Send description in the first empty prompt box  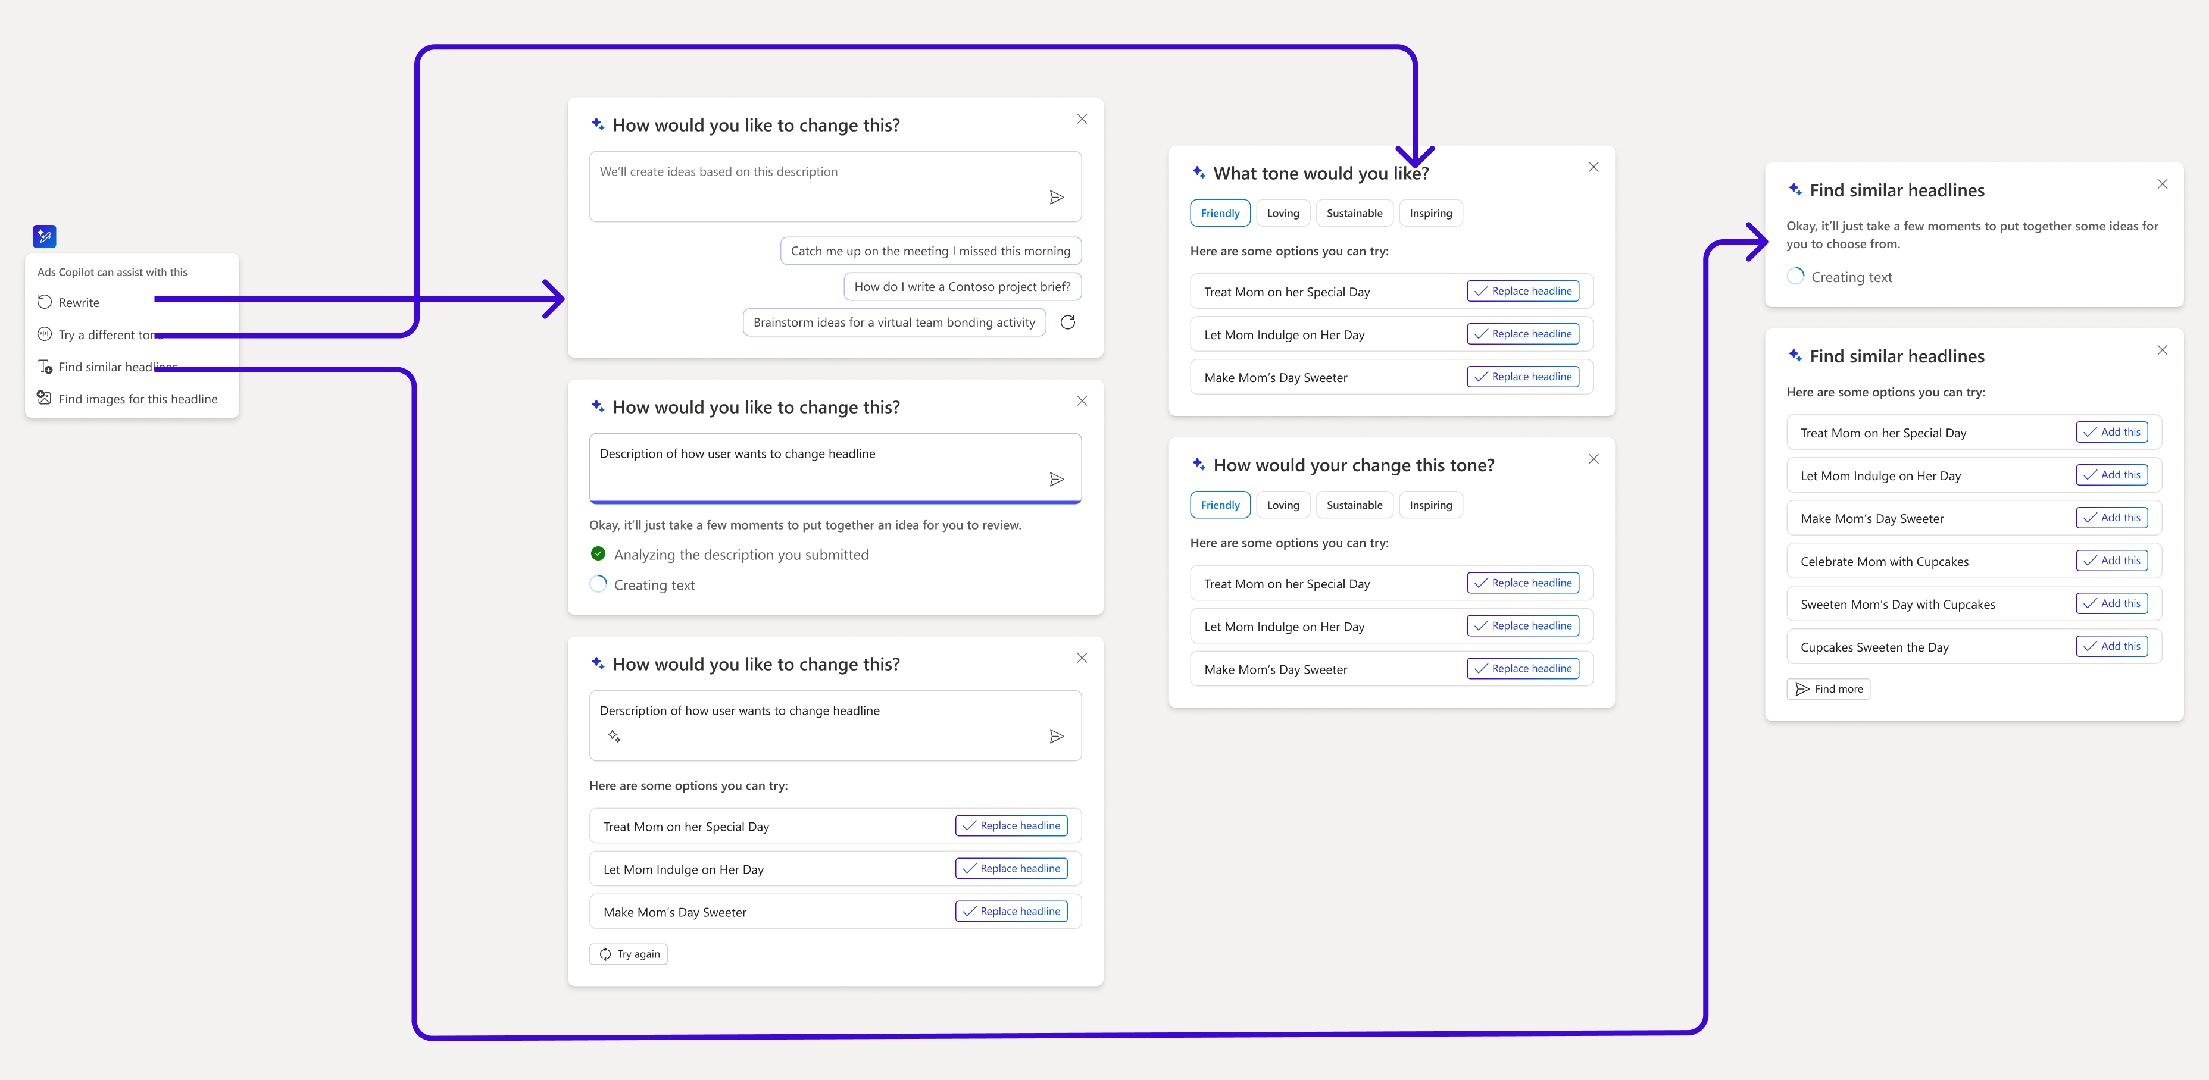click(x=1057, y=197)
